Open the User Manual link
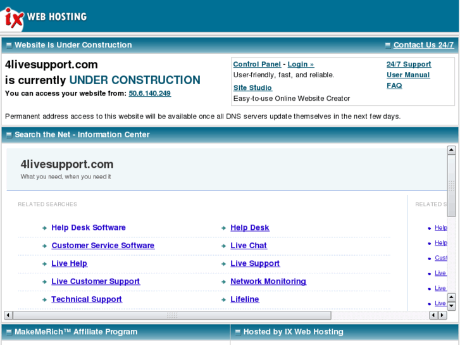 [x=408, y=75]
